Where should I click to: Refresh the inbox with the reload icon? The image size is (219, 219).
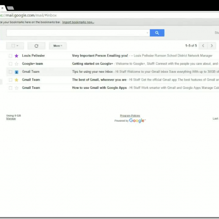point(36,46)
